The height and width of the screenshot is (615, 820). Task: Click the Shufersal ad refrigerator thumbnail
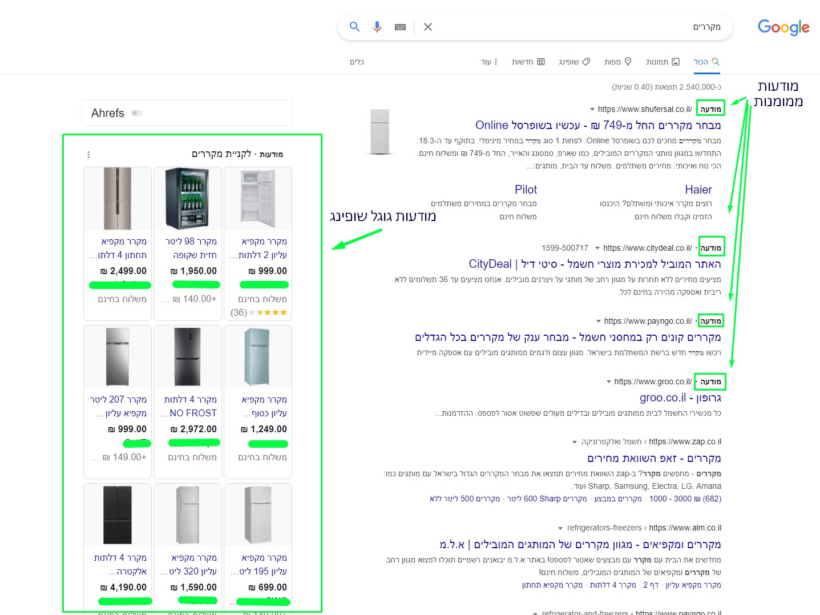click(x=380, y=132)
